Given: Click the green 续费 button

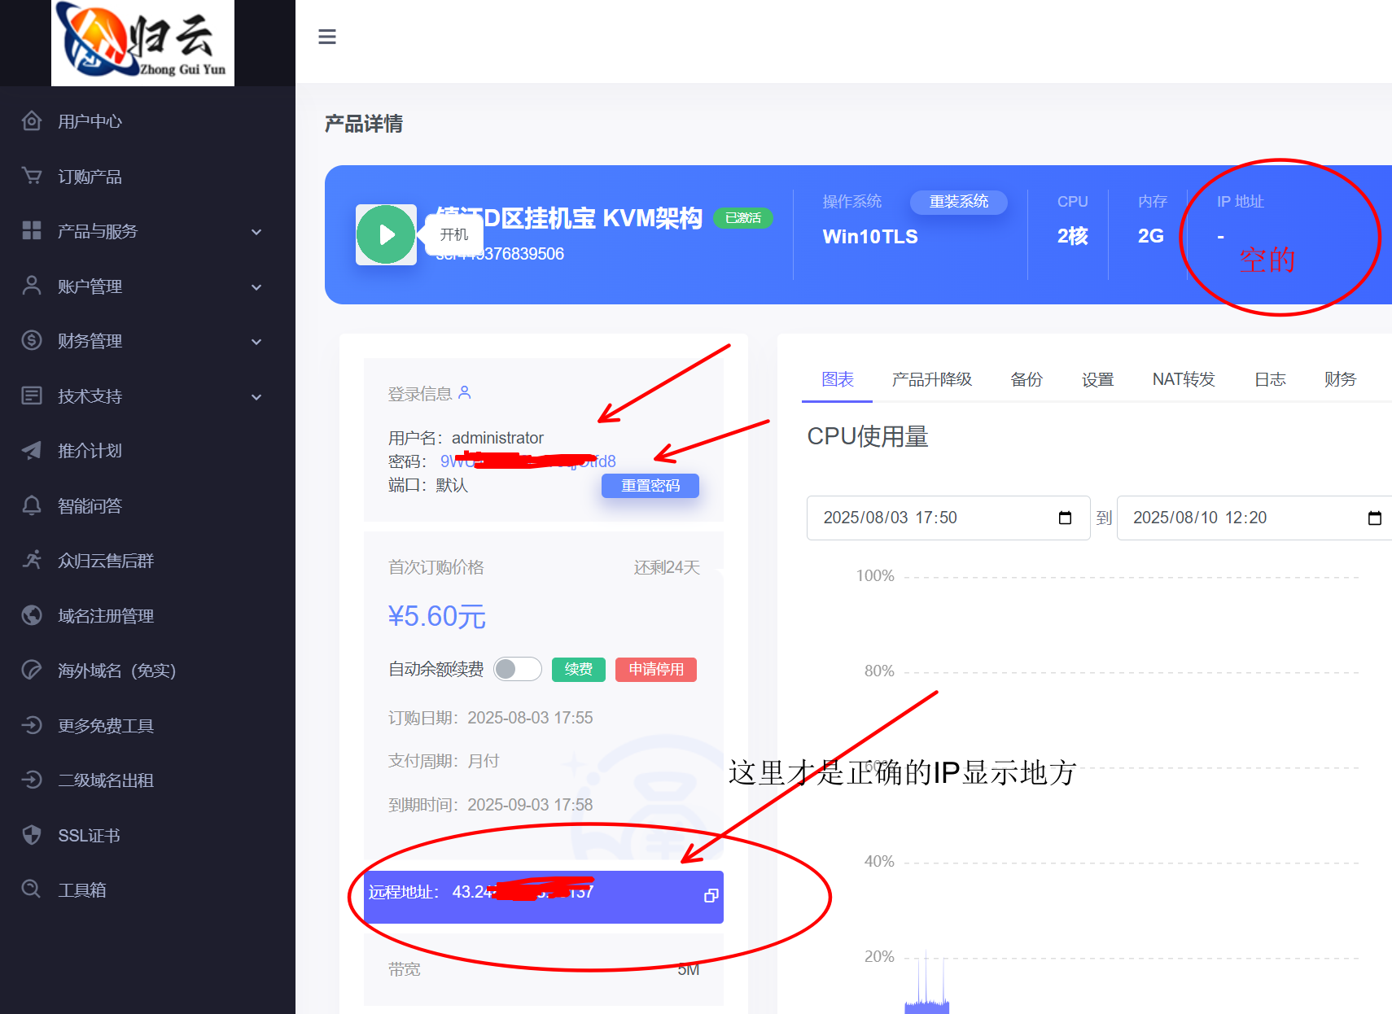Looking at the screenshot, I should click(578, 669).
